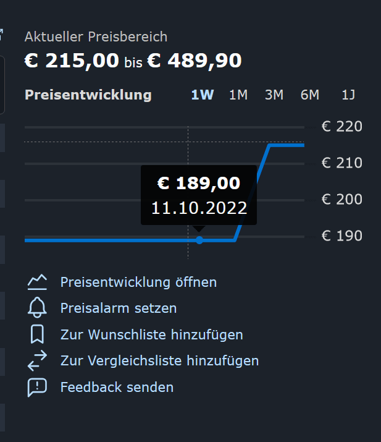
Task: Select the Preisalarm setzen link
Action: coord(119,308)
